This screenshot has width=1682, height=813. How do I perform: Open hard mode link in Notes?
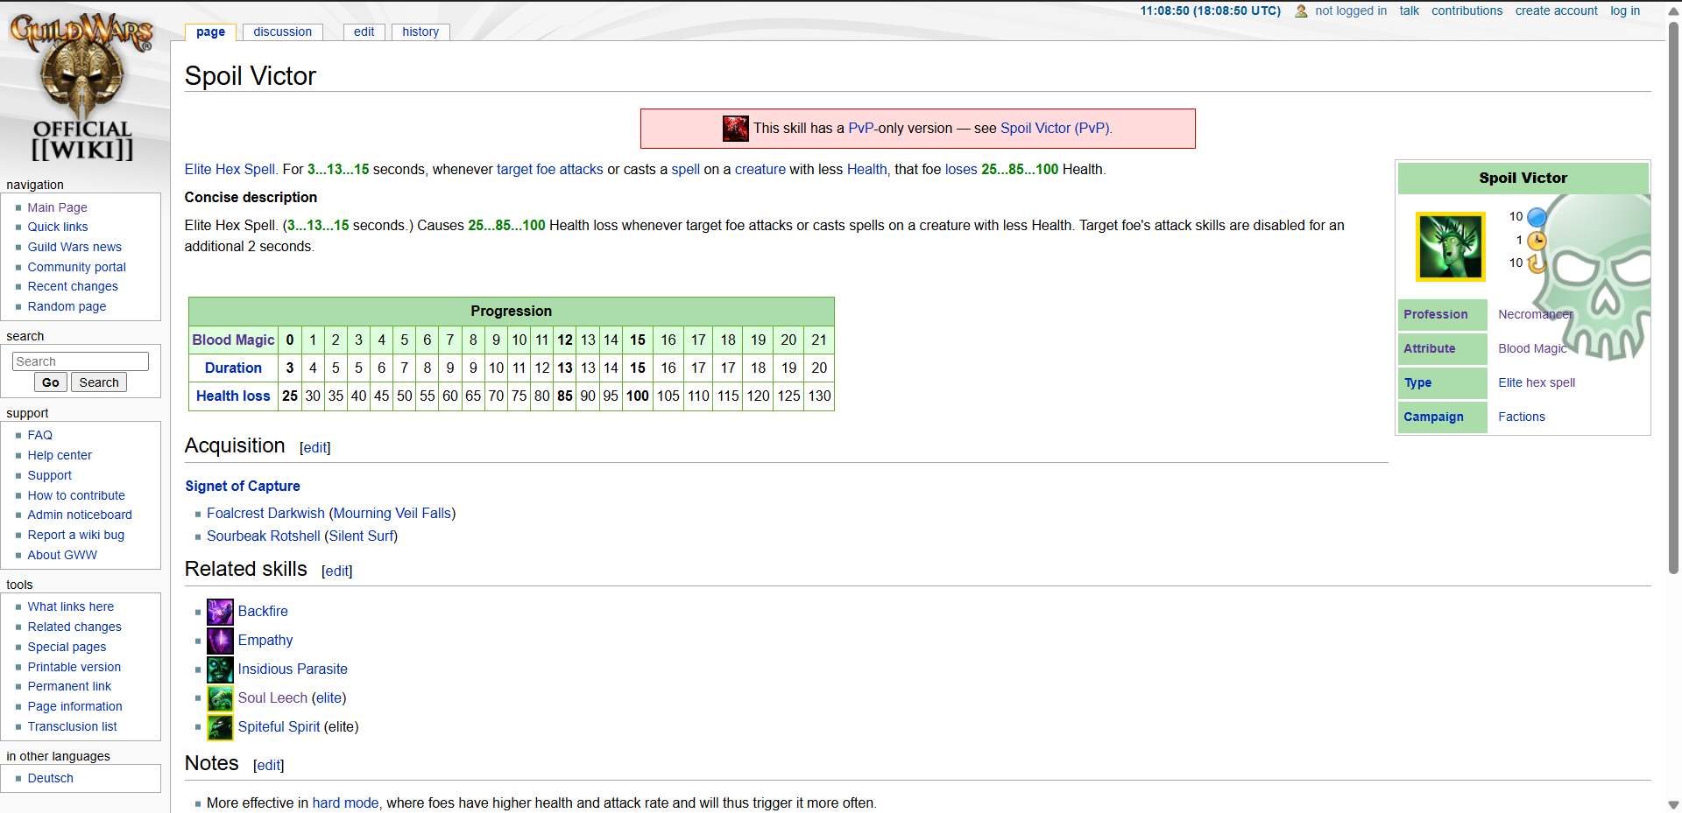click(x=345, y=803)
